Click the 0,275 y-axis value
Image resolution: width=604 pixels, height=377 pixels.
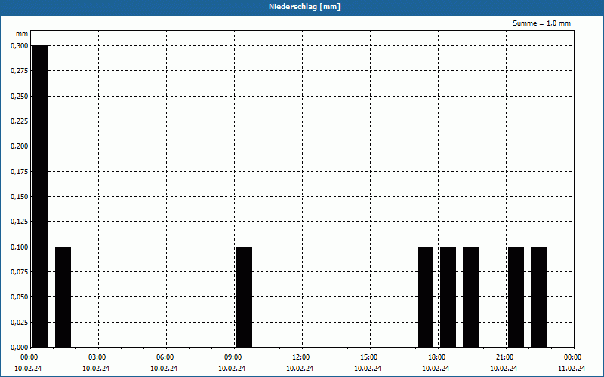(x=20, y=71)
